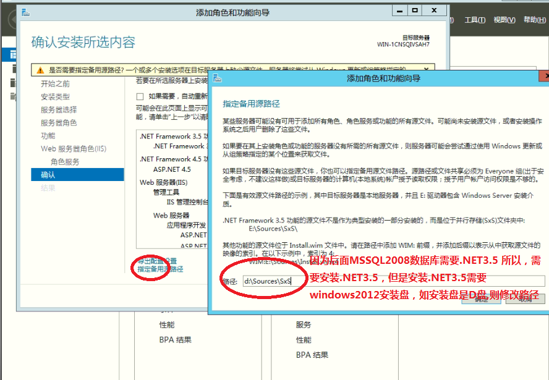549x380 pixels.
Task: Go to the 安装类型 wizard step
Action: pyautogui.click(x=55, y=96)
